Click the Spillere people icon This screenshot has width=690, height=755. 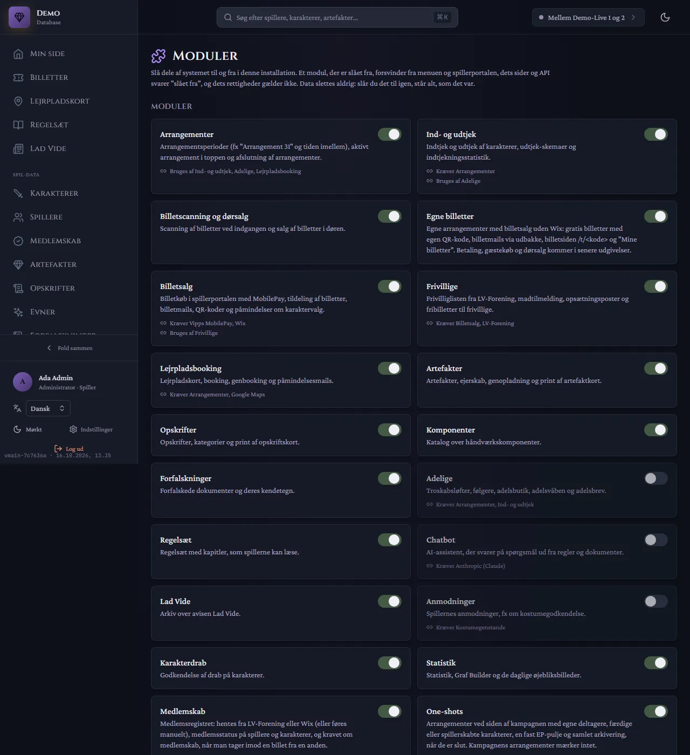click(x=18, y=217)
